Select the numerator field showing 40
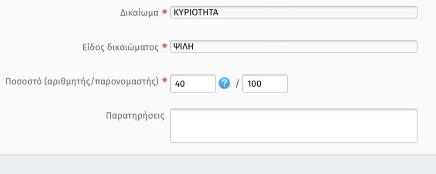The height and width of the screenshot is (174, 436). click(x=193, y=83)
